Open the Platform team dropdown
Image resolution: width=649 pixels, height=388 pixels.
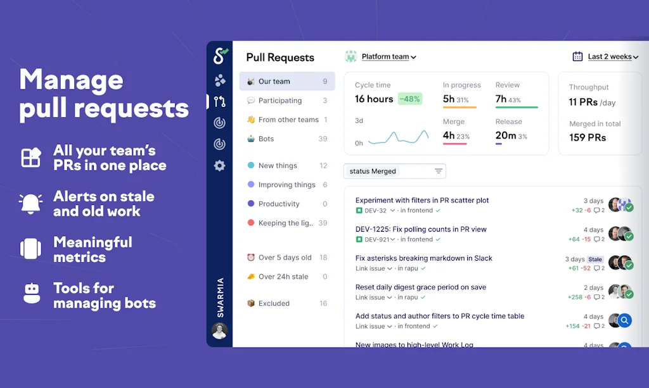389,56
